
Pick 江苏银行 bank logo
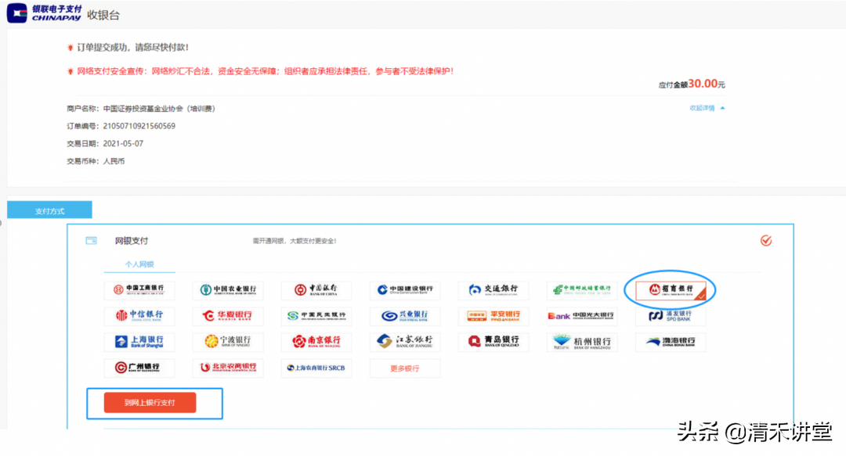pos(405,342)
